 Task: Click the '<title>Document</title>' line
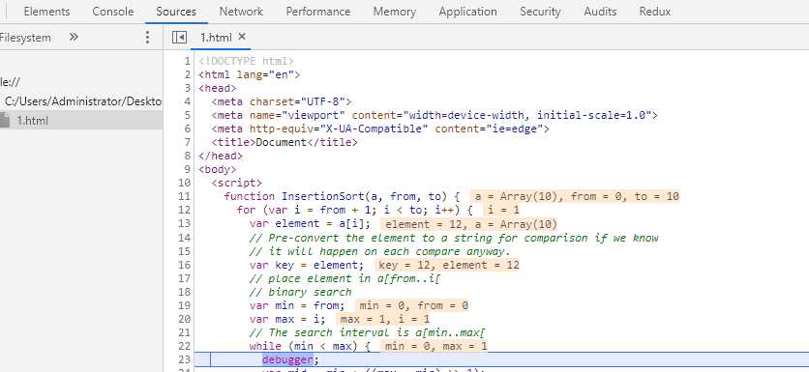tap(285, 142)
